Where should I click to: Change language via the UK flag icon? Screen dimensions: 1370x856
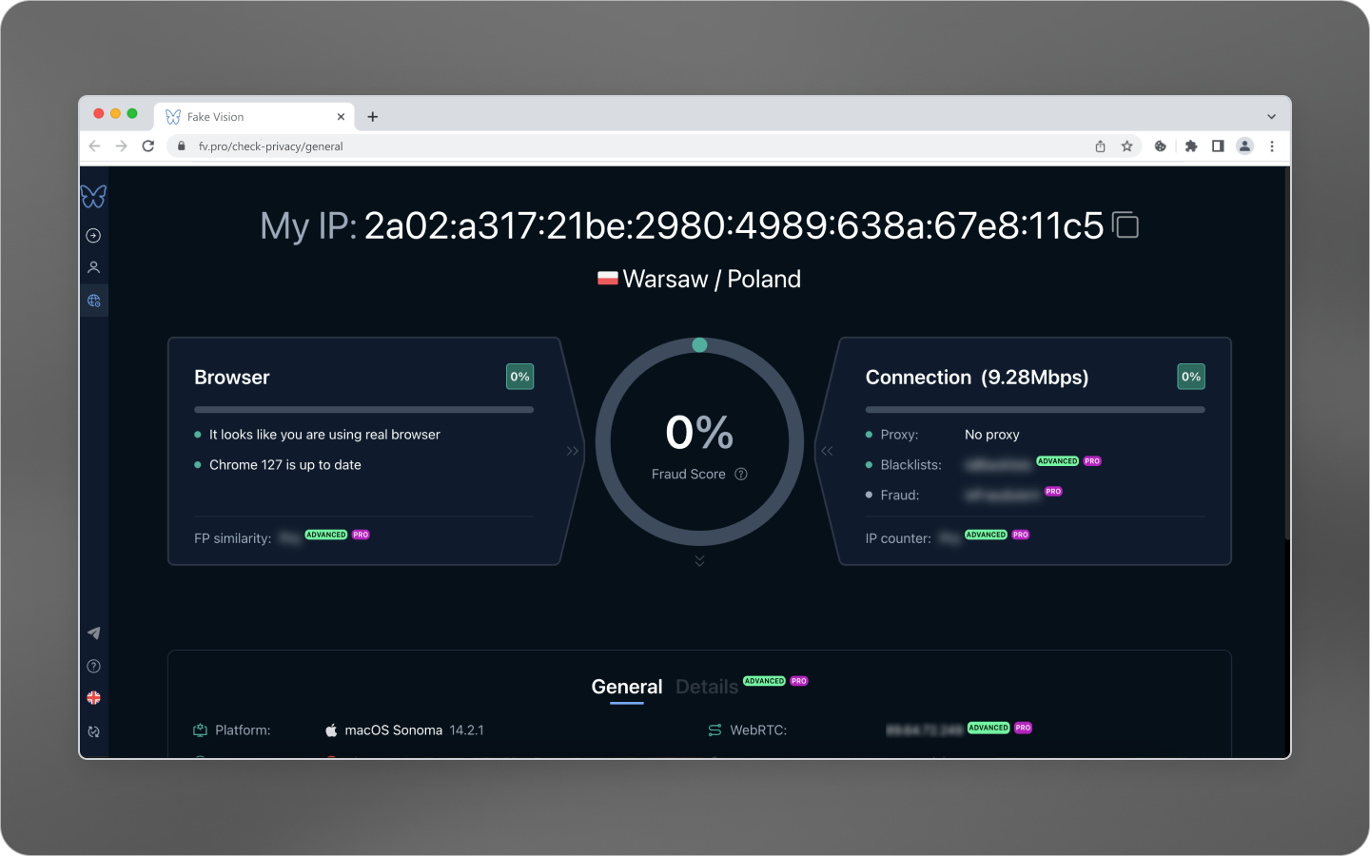tap(92, 697)
